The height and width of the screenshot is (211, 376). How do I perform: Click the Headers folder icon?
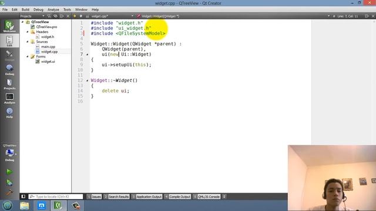pos(33,32)
